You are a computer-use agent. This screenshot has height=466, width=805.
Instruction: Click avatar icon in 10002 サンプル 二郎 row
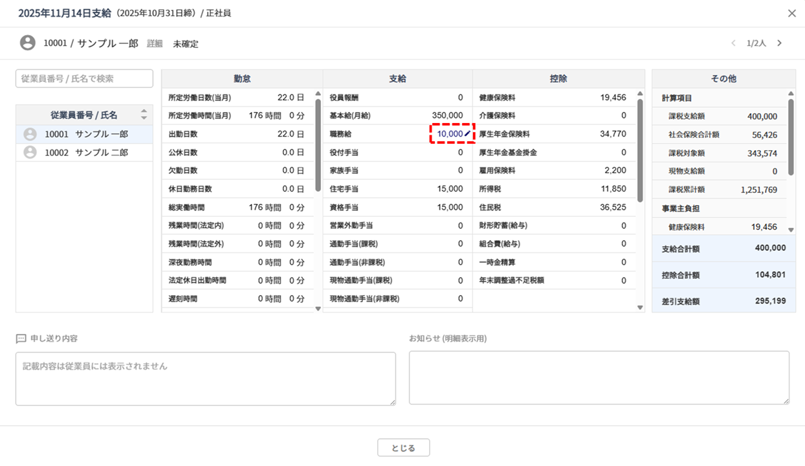click(x=30, y=152)
